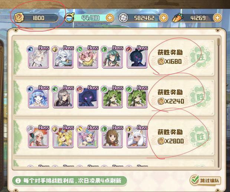Select the 胜 badge of the 1680 reward row
The image size is (230, 192).
click(x=201, y=57)
